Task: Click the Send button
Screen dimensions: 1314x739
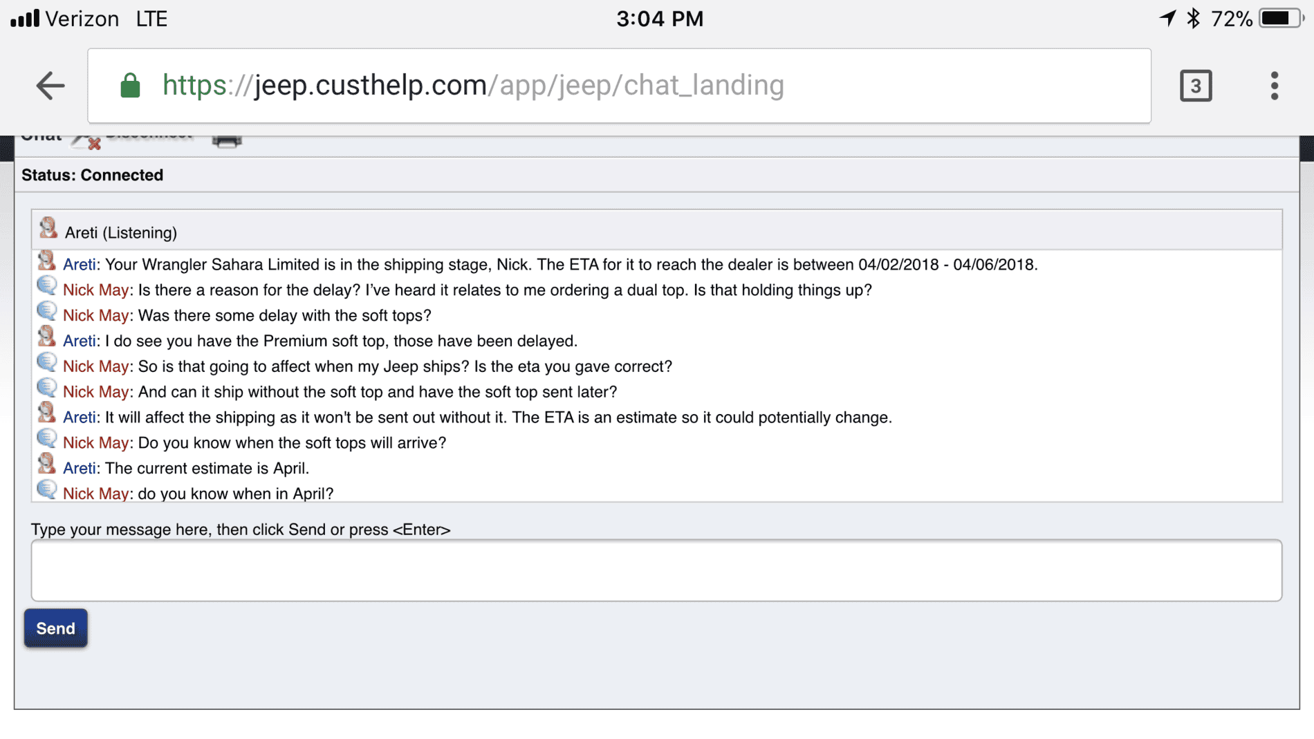Action: tap(55, 628)
